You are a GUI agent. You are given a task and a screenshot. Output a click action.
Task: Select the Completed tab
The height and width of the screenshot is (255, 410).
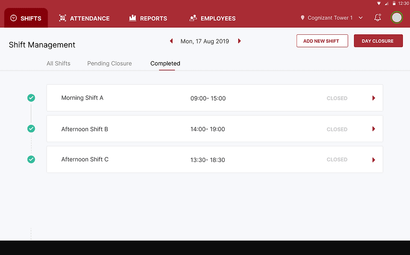(165, 63)
